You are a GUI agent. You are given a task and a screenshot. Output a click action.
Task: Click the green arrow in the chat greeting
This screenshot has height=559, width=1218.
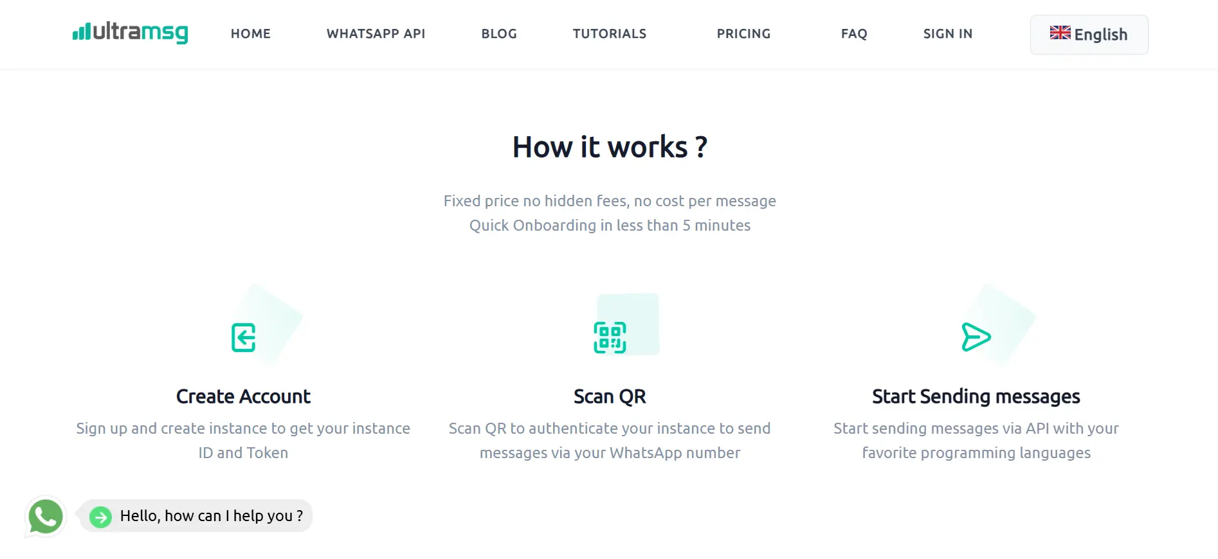[x=100, y=516]
